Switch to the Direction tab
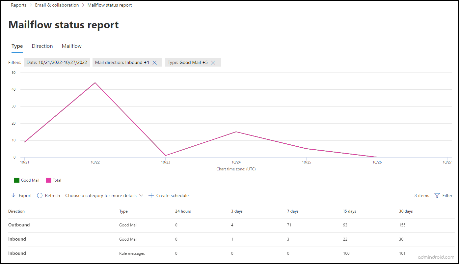The image size is (459, 264). point(42,46)
